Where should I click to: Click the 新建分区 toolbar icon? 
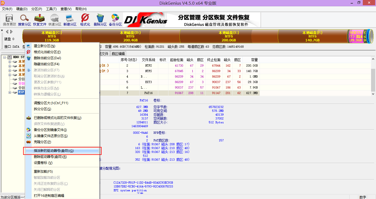(x=70, y=20)
